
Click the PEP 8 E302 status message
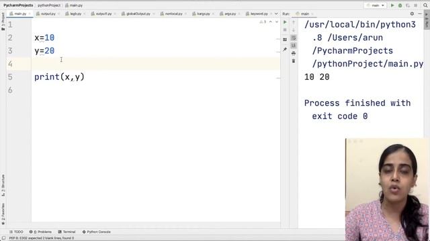coord(42,238)
